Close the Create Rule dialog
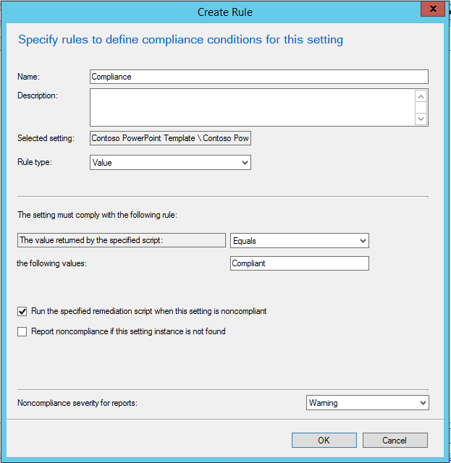Viewport: 451px width, 463px height. coord(433,9)
